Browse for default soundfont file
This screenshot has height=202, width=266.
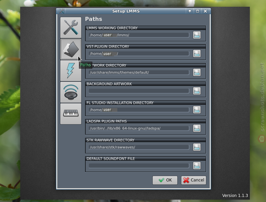(197, 166)
